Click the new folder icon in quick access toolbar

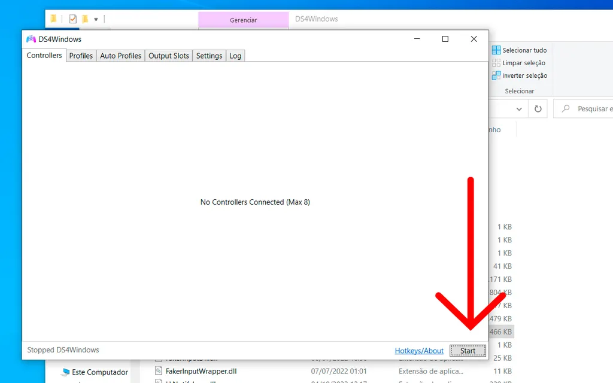85,19
